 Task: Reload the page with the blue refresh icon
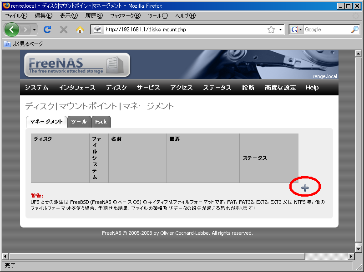pyautogui.click(x=47, y=30)
